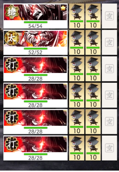Click the 槍 spear type badge
The height and width of the screenshot is (172, 119).
coord(12,12)
